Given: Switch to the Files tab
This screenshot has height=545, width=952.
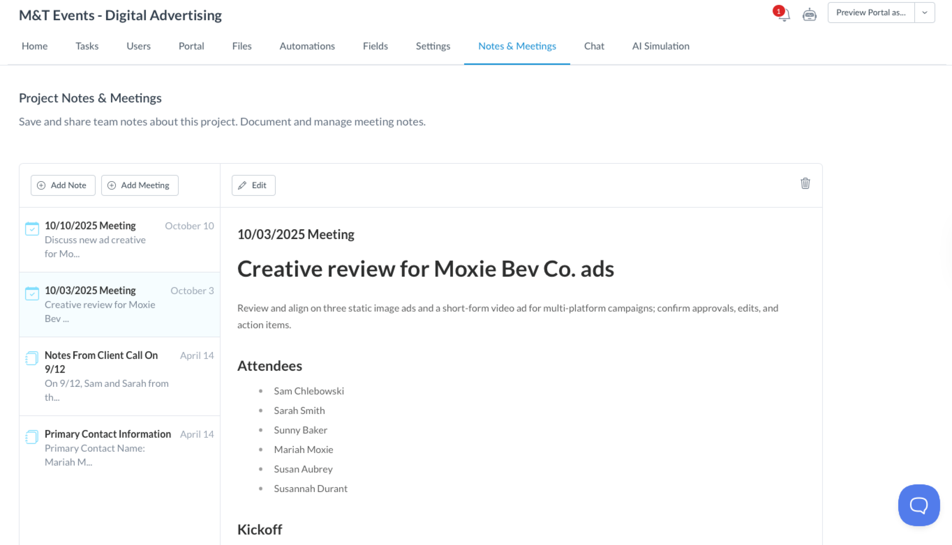Looking at the screenshot, I should [x=242, y=46].
